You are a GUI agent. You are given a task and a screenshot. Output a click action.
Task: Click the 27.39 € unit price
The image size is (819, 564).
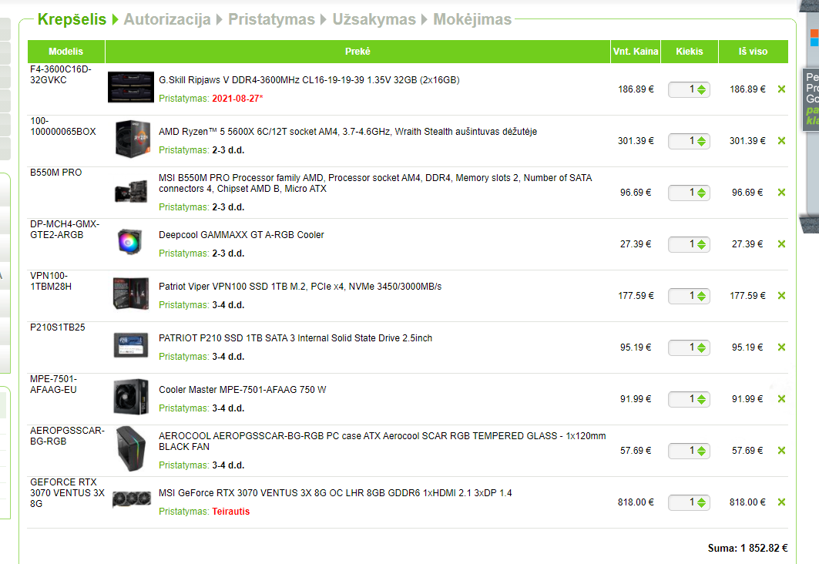tap(636, 244)
